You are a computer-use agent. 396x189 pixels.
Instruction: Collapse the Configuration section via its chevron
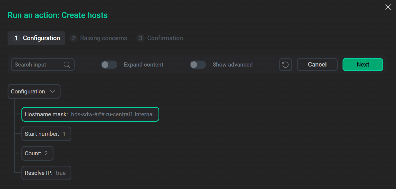click(x=53, y=92)
